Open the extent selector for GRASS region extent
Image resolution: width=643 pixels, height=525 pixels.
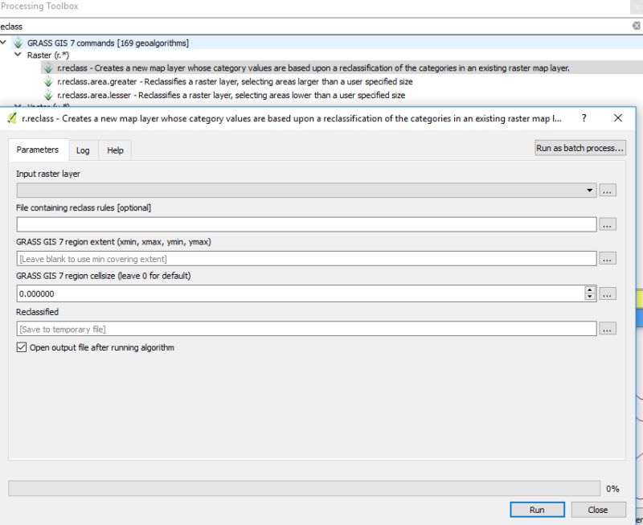tap(608, 258)
